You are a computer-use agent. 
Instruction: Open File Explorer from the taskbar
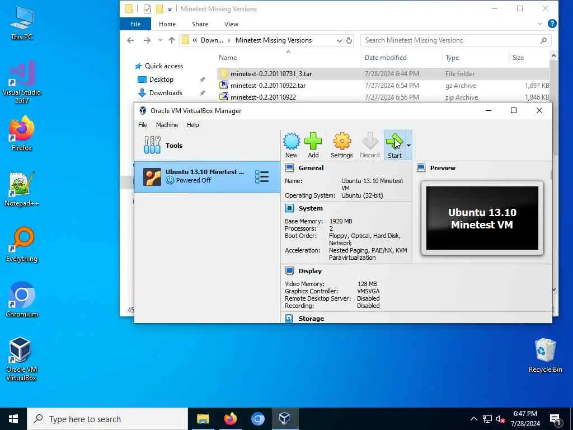tap(203, 419)
